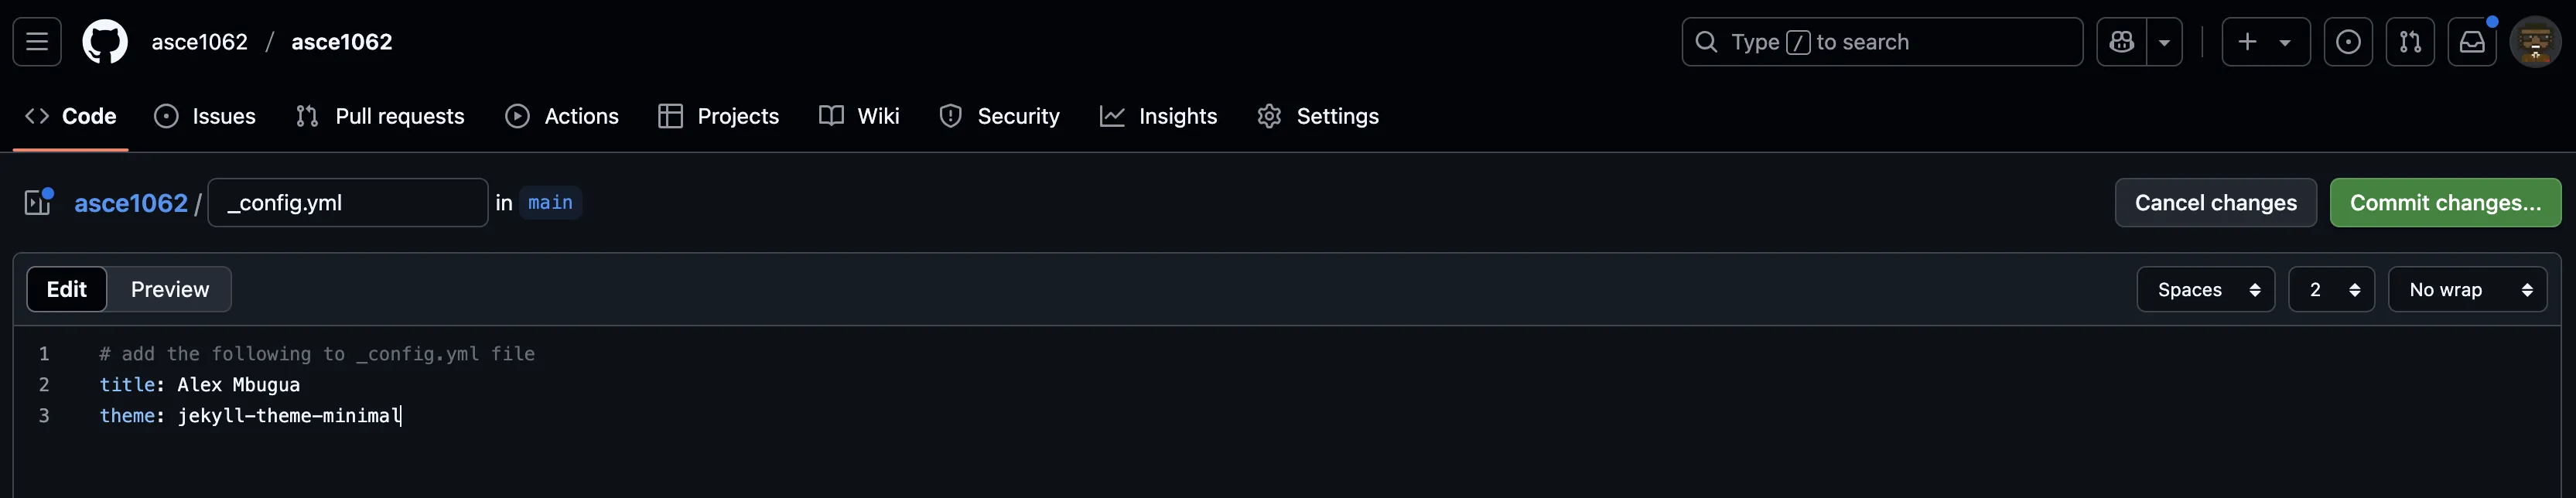Go to the Settings tab
2576x498 pixels.
click(1317, 116)
